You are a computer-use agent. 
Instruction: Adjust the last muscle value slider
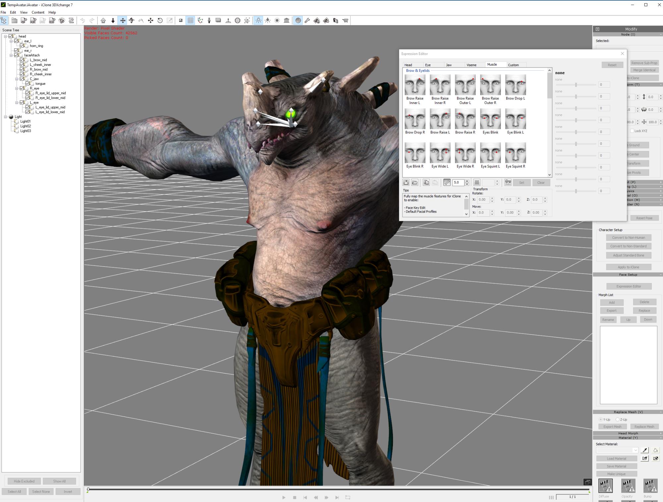click(576, 191)
